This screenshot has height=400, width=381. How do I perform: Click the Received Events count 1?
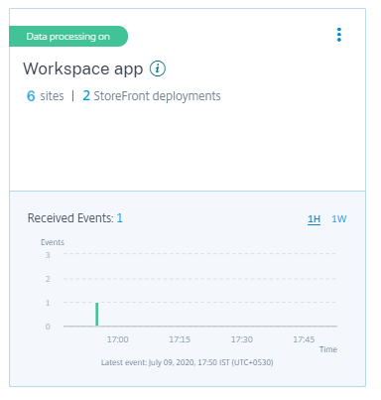tap(120, 218)
